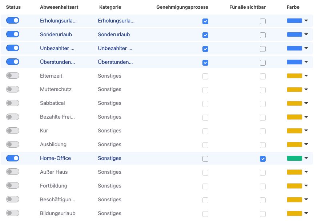This screenshot has width=314, height=222.
Task: Turn off the Home-Office toggle
Action: tap(13, 158)
